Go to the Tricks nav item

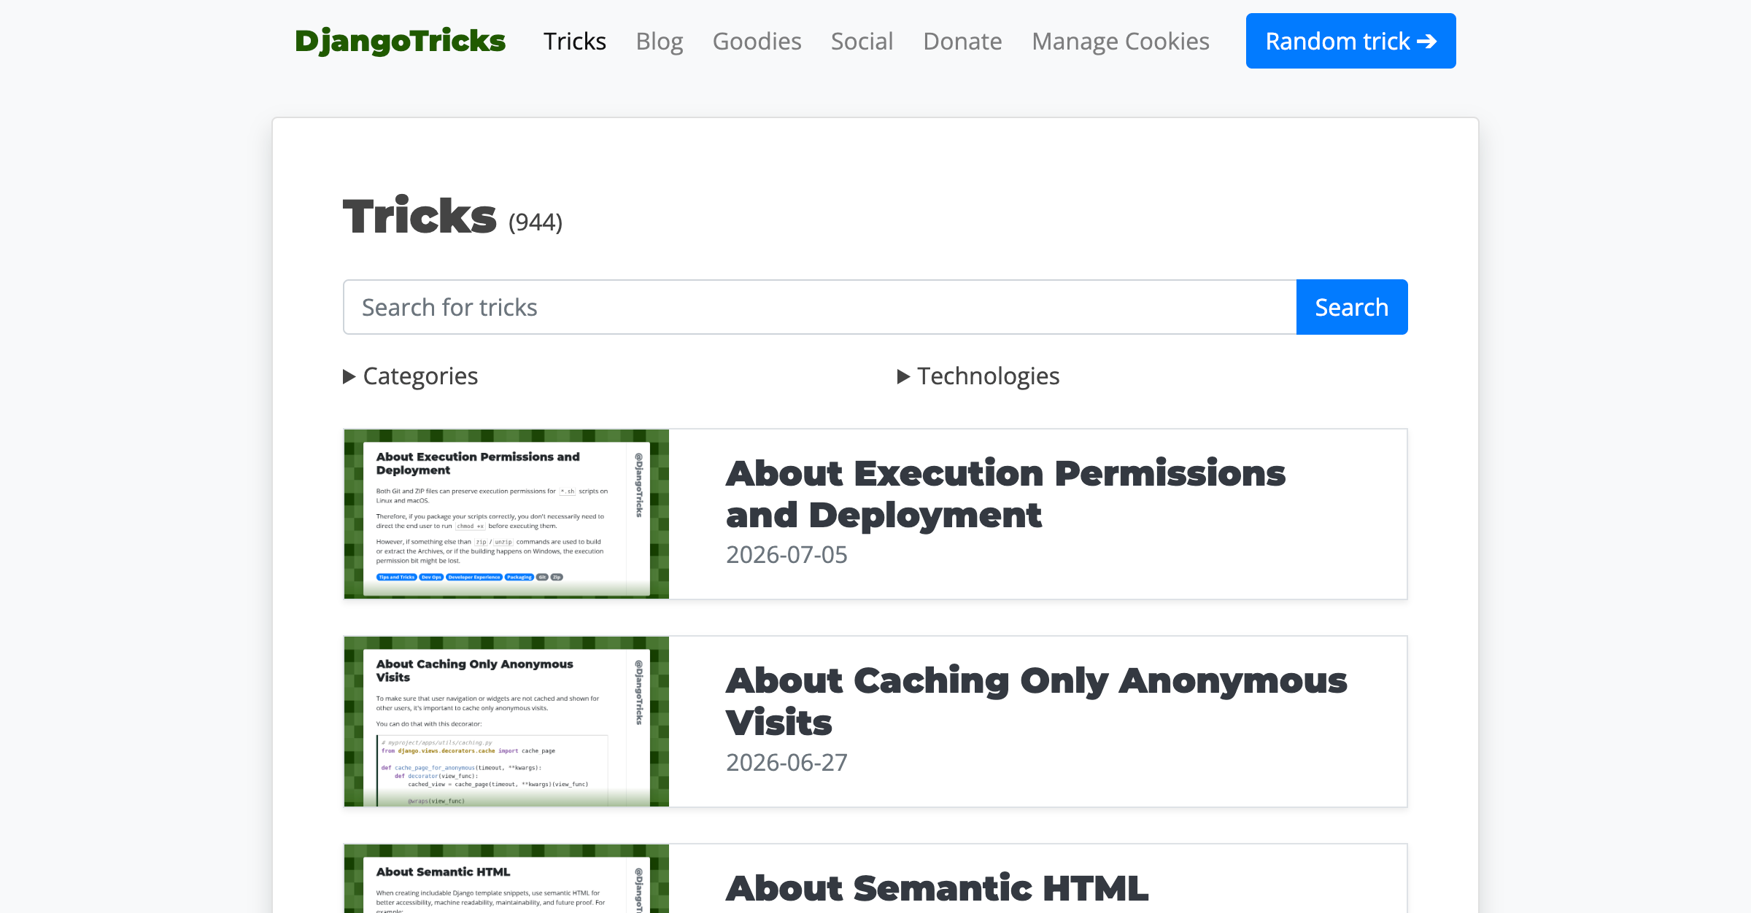pos(575,42)
